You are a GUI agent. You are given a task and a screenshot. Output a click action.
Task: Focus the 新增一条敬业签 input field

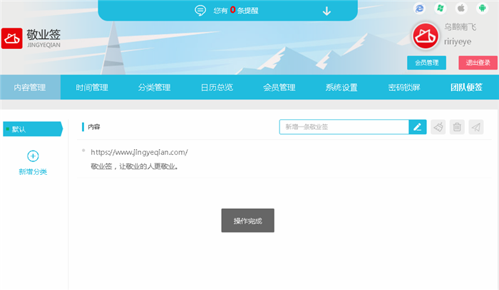pyautogui.click(x=344, y=127)
